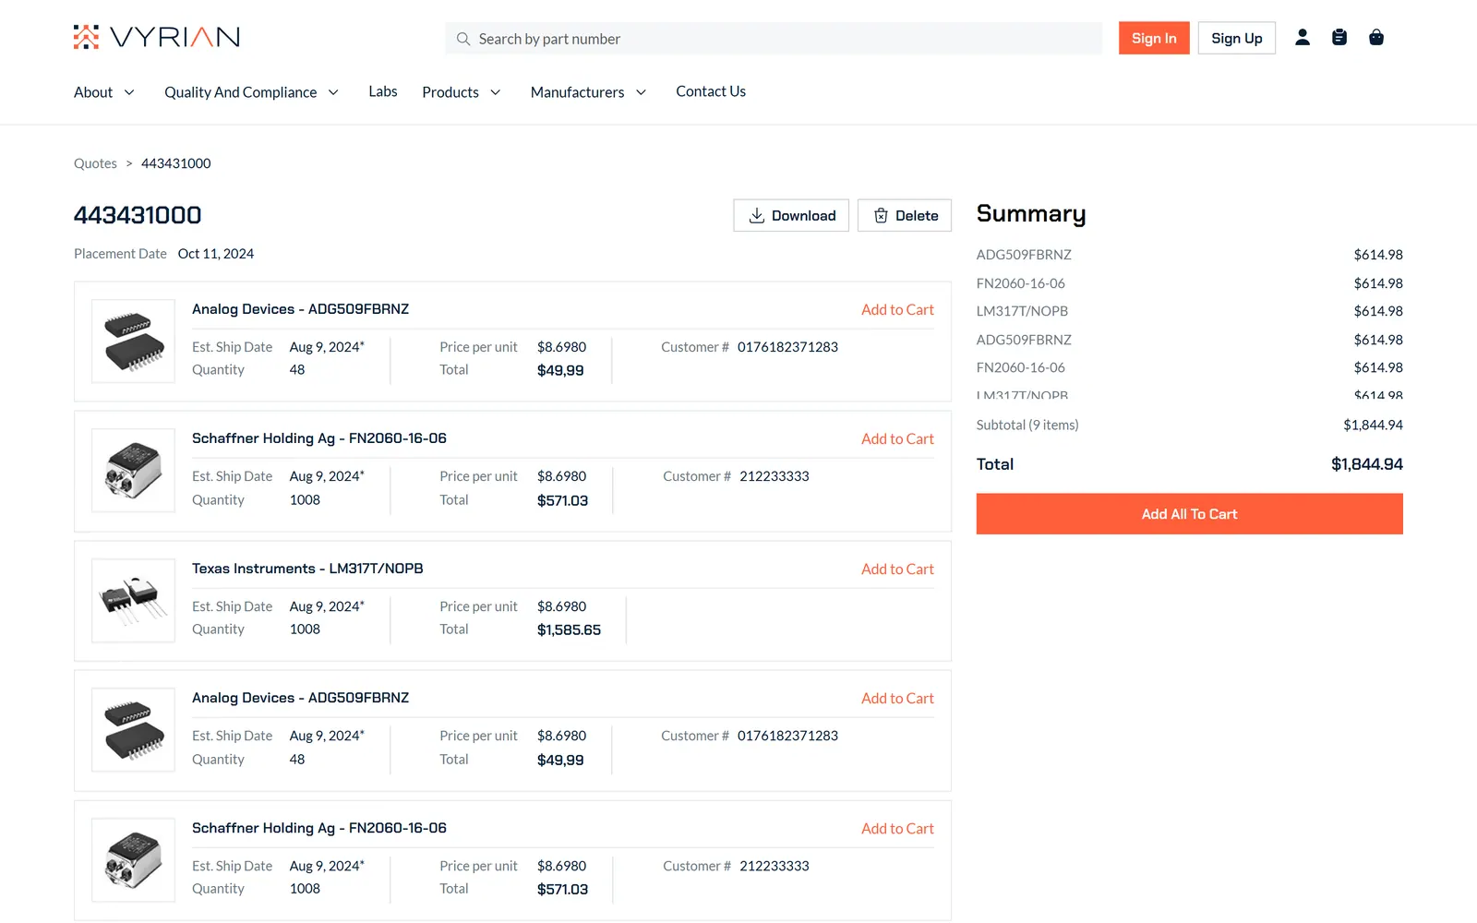Open the clipboard quotes icon
Viewport: 1477px width, 923px height.
pyautogui.click(x=1339, y=37)
